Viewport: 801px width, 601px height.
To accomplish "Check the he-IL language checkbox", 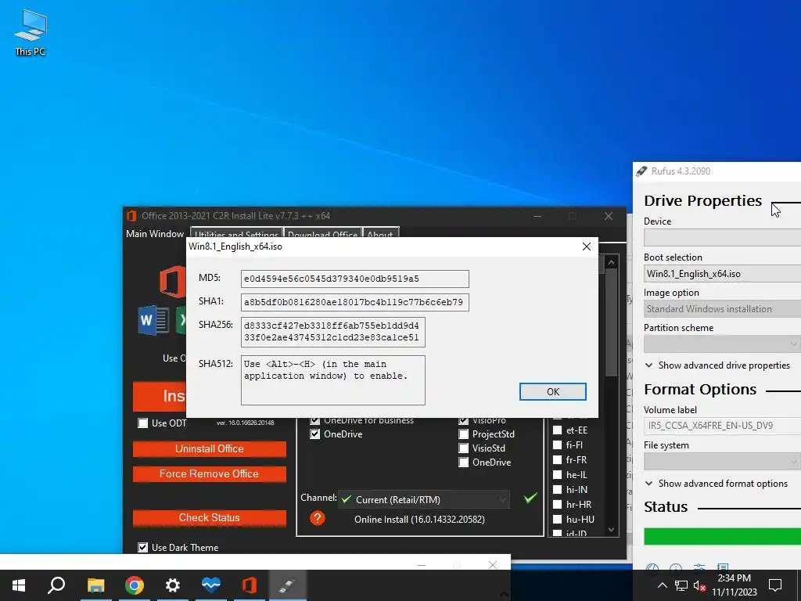I will [557, 475].
